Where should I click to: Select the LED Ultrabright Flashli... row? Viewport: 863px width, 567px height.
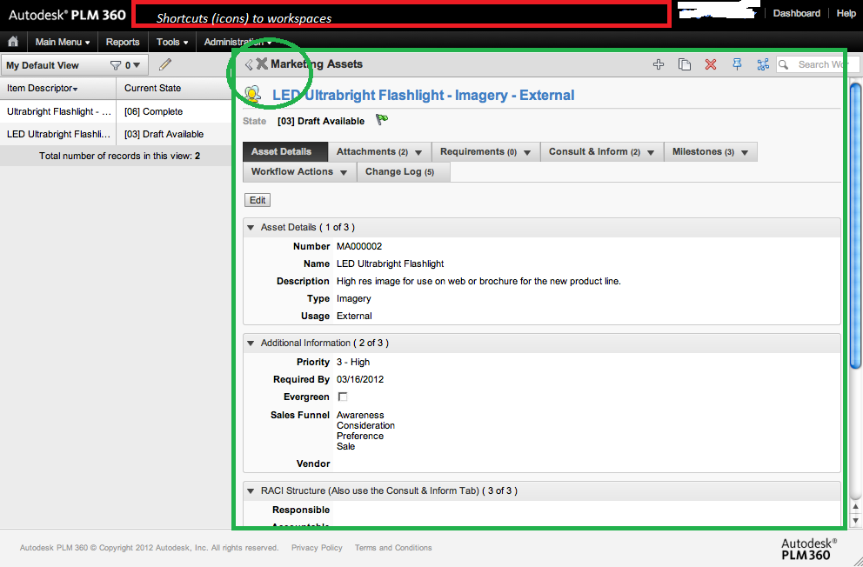[x=116, y=134]
